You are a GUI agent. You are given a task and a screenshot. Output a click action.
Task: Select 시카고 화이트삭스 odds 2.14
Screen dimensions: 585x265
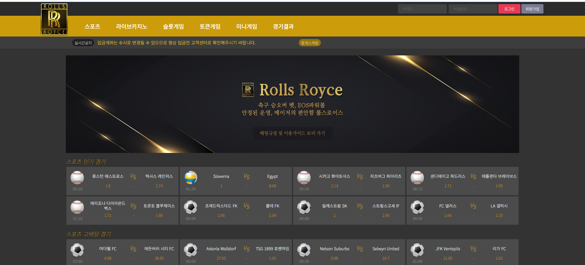pos(334,186)
